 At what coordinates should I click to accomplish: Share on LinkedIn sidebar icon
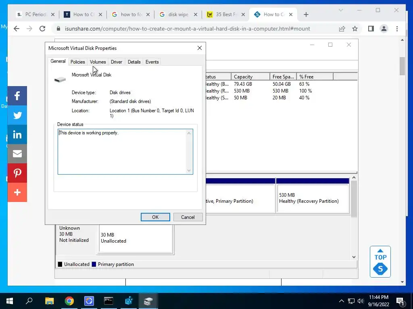coord(17,134)
